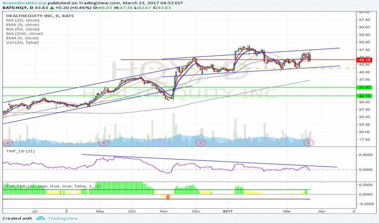Open the leftmost earnings E marker
The height and width of the screenshot is (223, 379).
click(x=7, y=143)
